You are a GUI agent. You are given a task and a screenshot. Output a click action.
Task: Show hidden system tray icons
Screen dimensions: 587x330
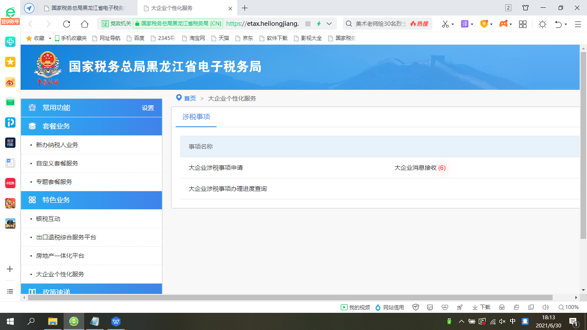pyautogui.click(x=461, y=321)
